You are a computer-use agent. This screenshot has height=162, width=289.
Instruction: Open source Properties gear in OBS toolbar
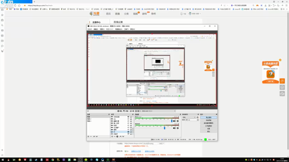point(120,111)
